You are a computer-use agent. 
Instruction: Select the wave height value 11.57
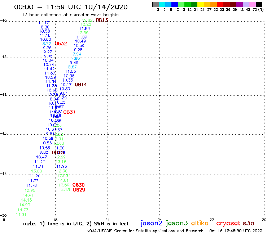point(50,73)
